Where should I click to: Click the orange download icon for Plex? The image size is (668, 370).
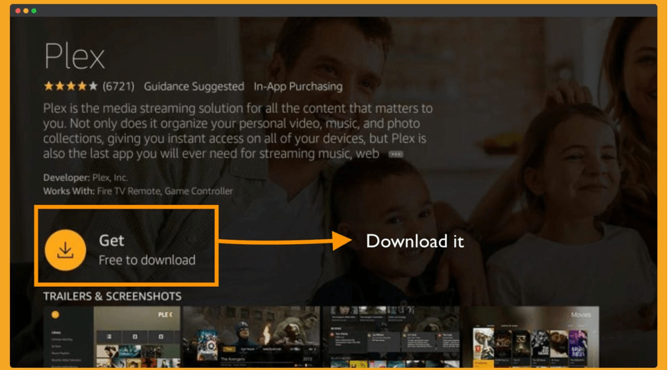tap(65, 250)
